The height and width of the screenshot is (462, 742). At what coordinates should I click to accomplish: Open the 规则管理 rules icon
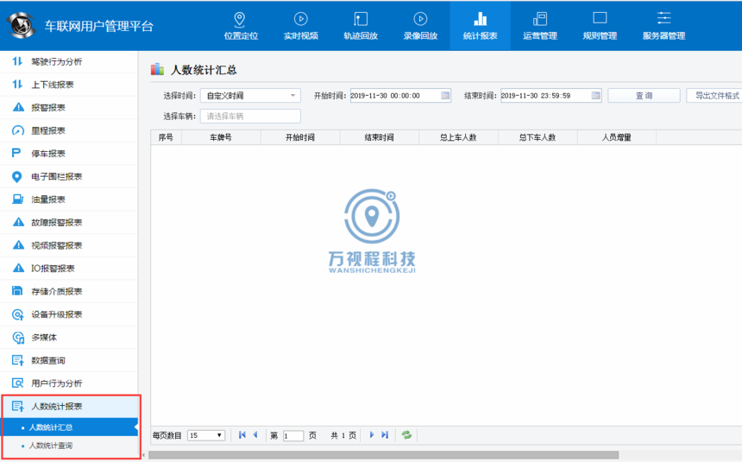600,18
